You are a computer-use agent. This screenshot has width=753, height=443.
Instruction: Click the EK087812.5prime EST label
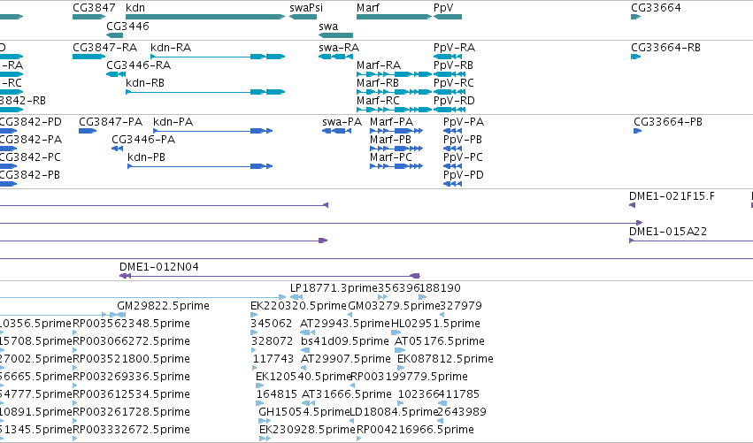tap(445, 359)
